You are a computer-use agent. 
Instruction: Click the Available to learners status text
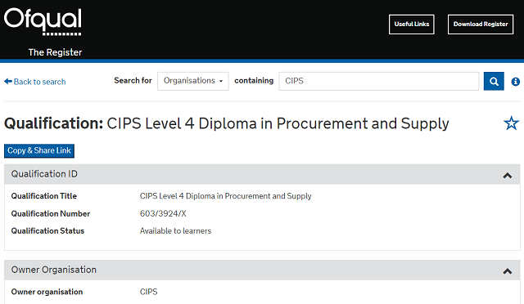tap(175, 231)
